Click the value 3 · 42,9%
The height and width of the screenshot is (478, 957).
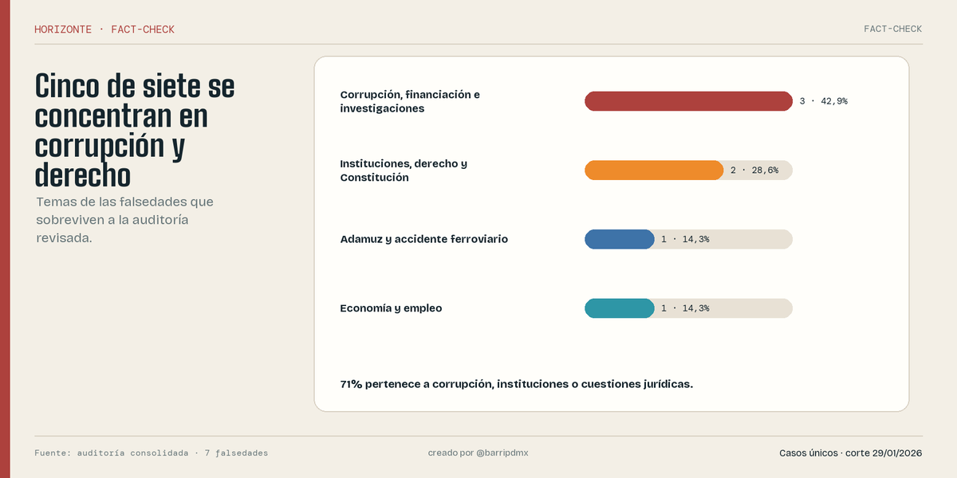pos(823,101)
